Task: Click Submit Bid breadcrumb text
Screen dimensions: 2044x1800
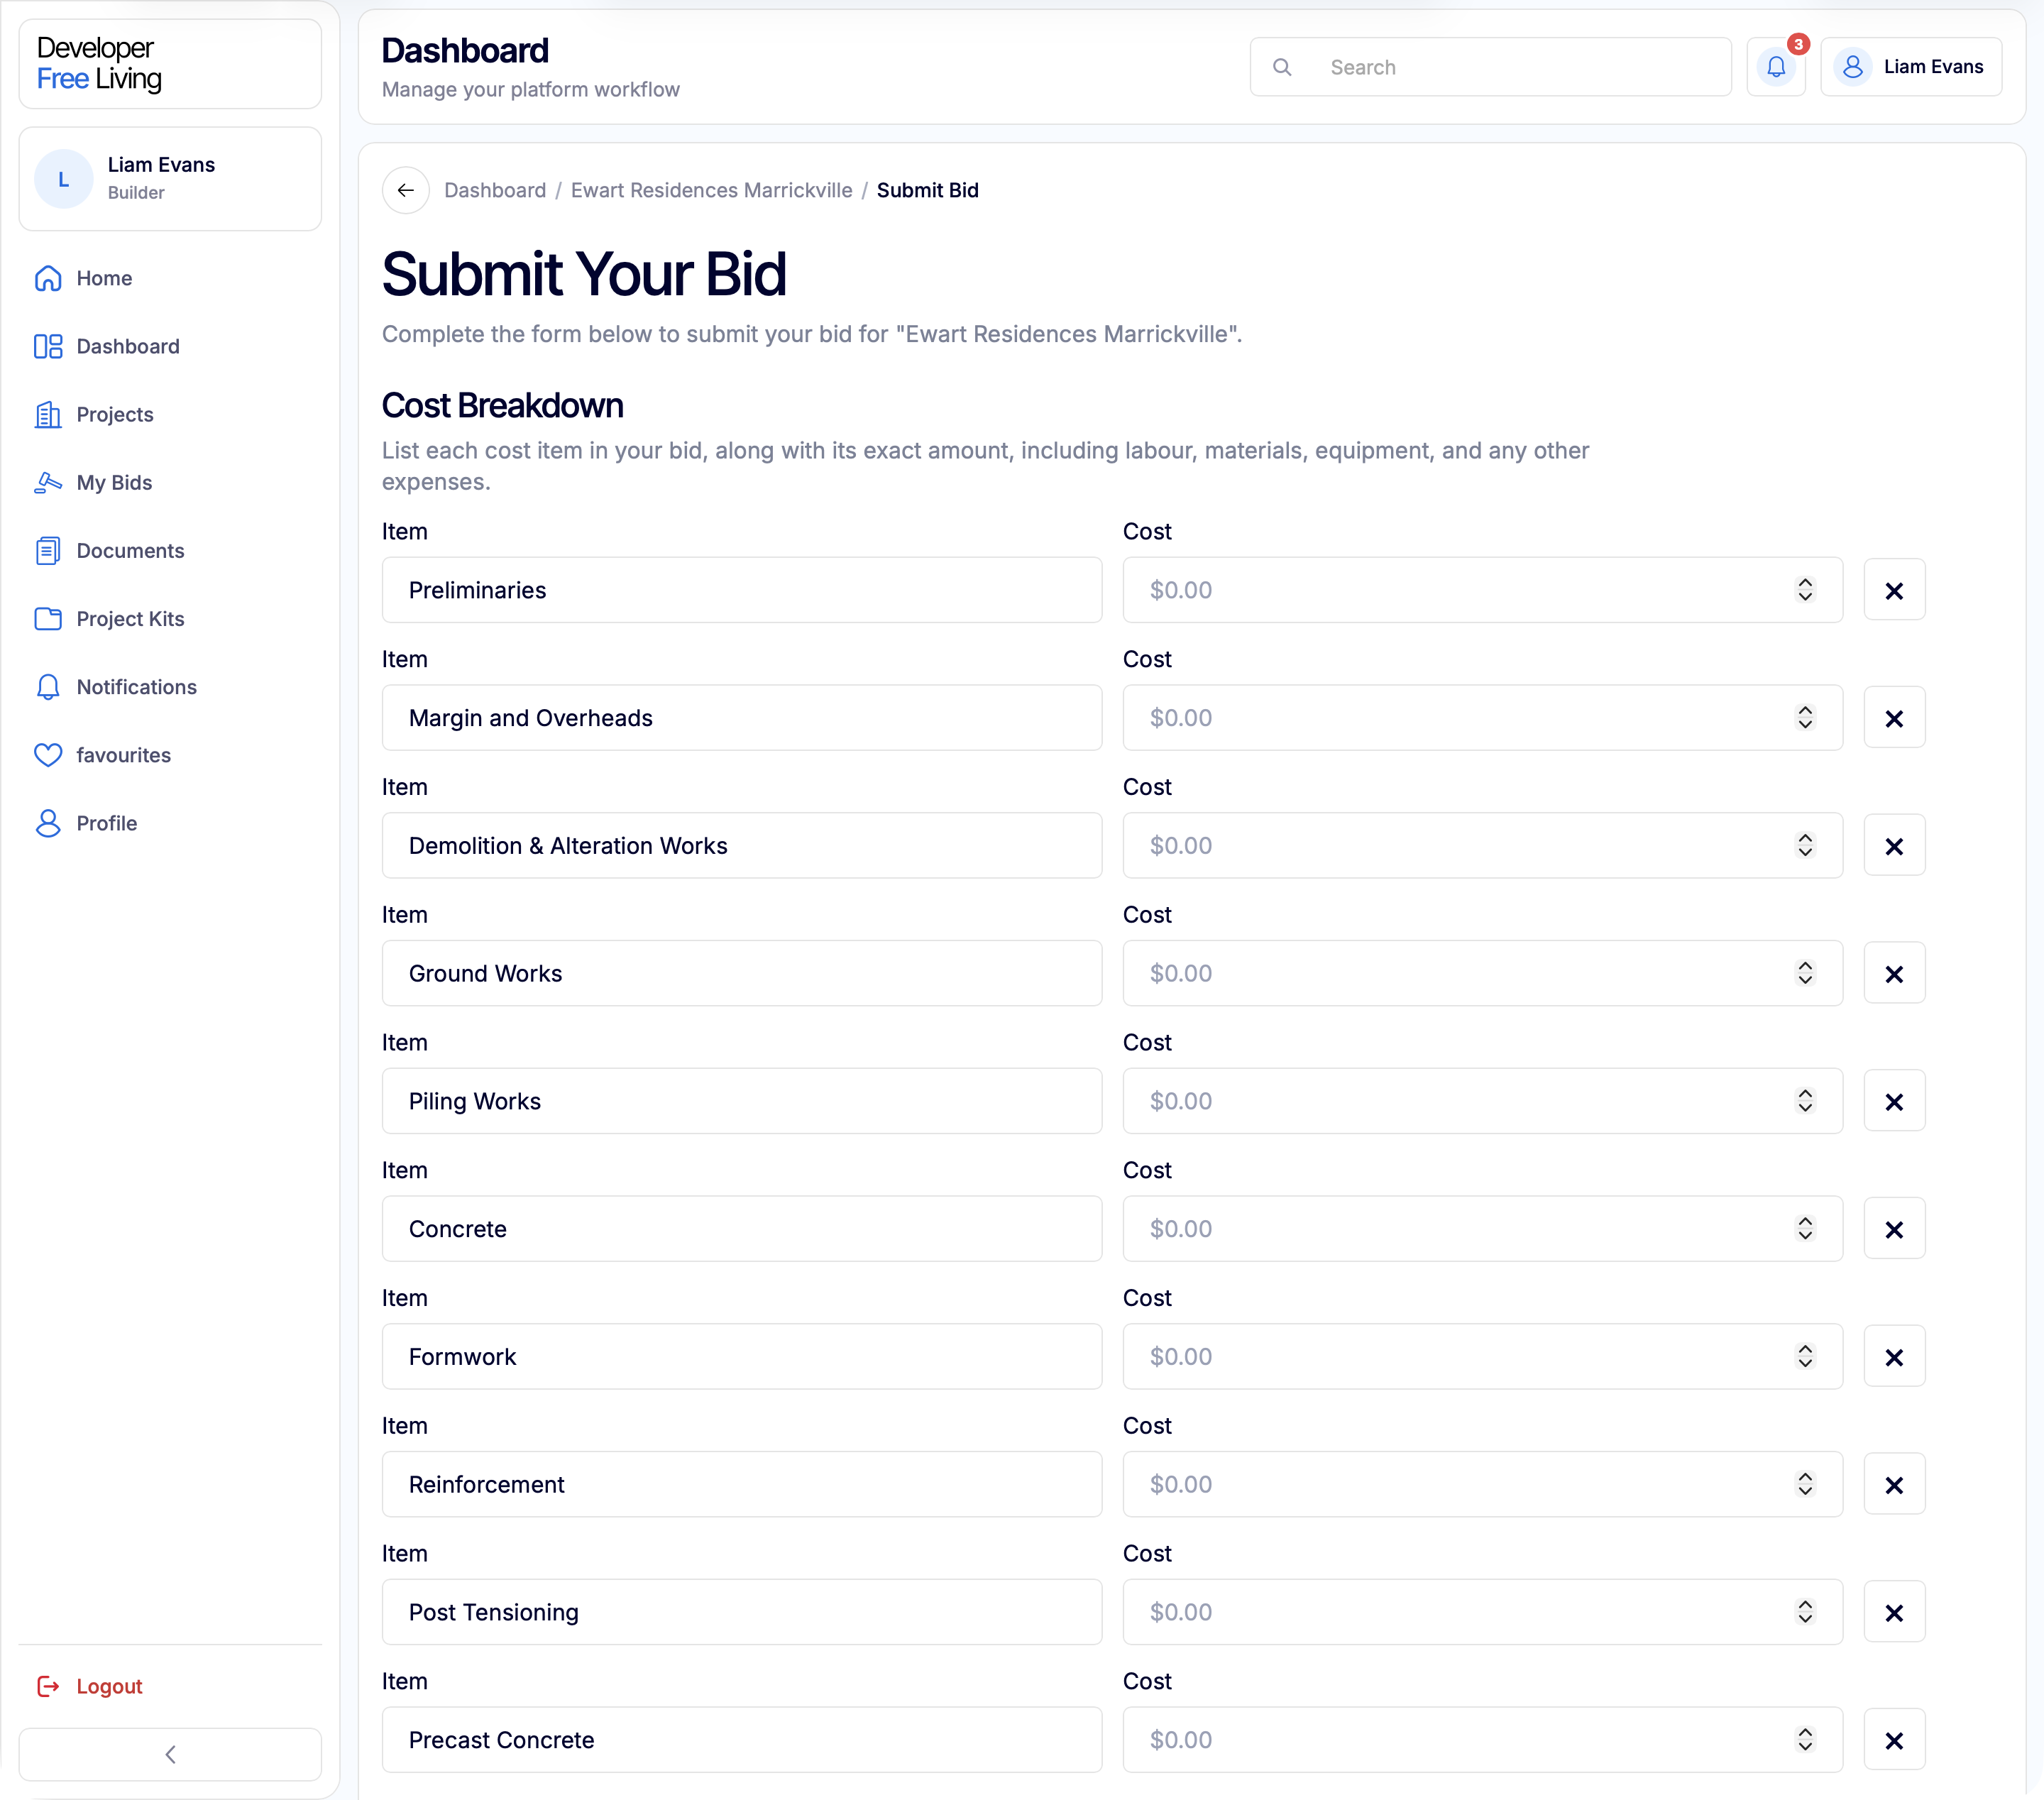Action: click(927, 190)
